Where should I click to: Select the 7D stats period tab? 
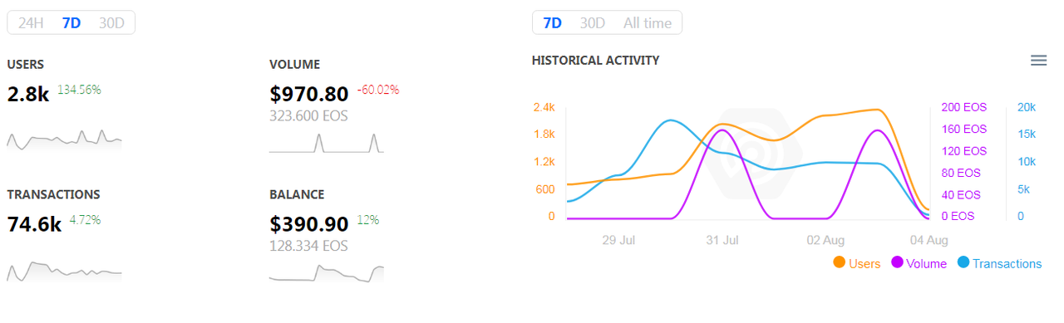71,23
